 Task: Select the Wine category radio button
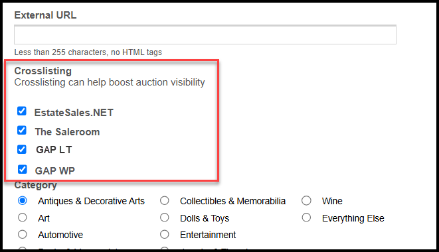coord(306,200)
